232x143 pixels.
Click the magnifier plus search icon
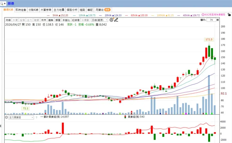3,3
